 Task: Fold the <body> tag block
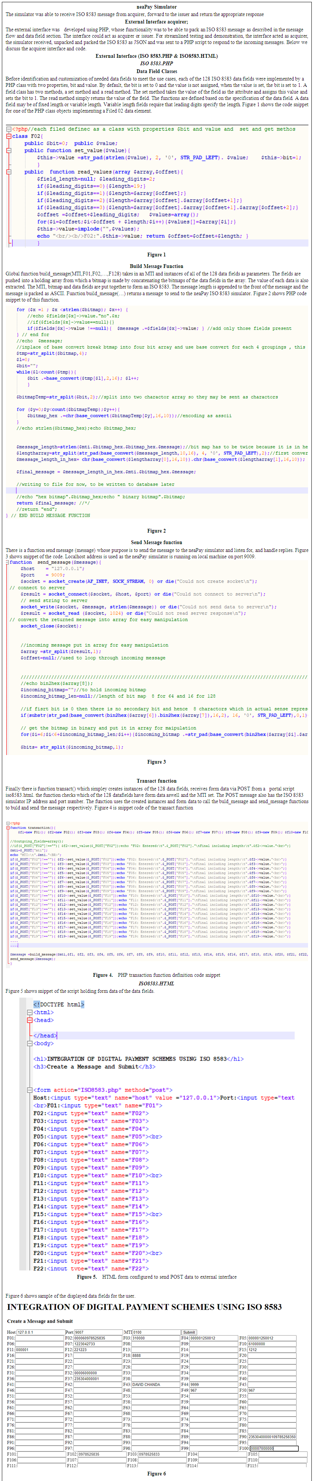pyautogui.click(x=30, y=1043)
